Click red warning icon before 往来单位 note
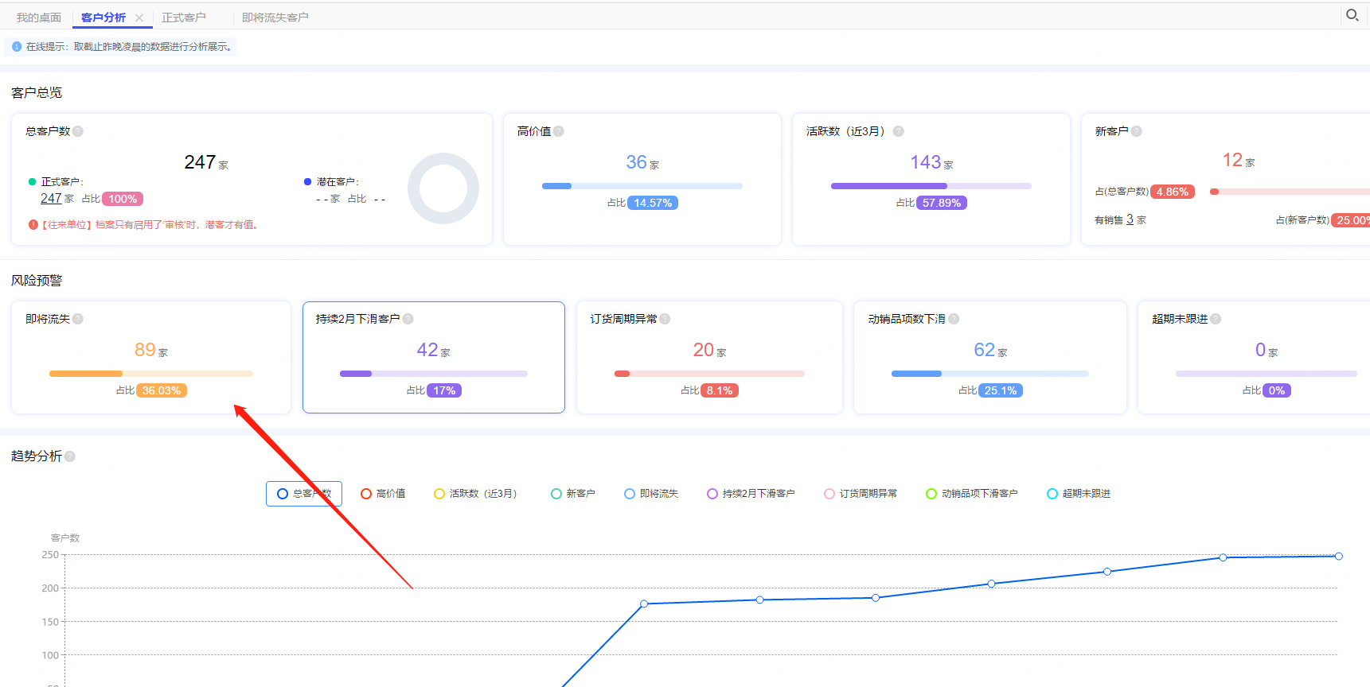This screenshot has width=1370, height=687. click(33, 225)
